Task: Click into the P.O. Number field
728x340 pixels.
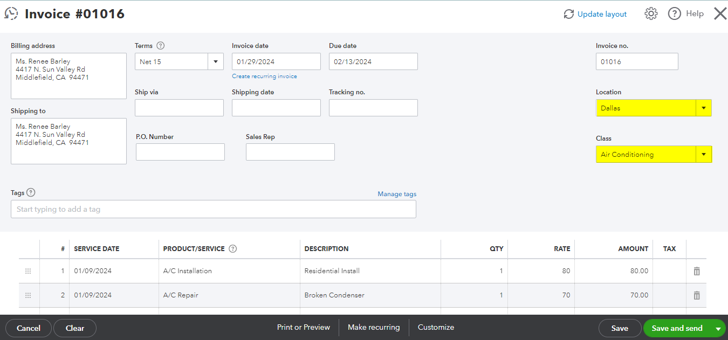Action: point(180,152)
